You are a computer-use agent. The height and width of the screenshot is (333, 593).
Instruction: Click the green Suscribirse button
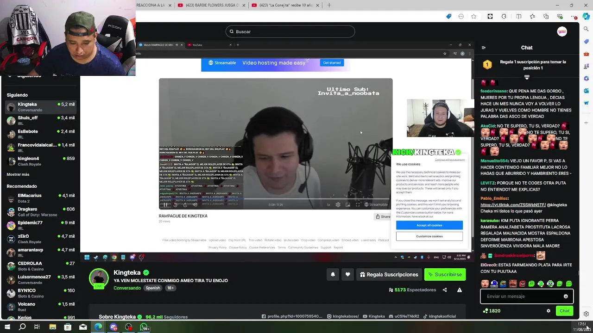pos(445,274)
